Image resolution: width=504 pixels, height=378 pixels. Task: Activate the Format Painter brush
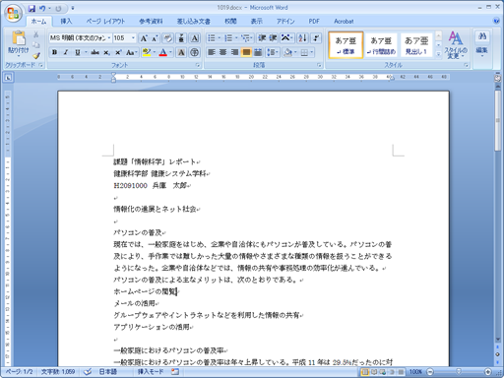(x=36, y=55)
